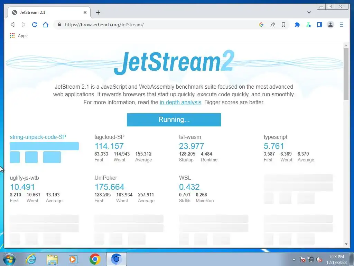Screen dimensions: 354x266
Task: Select typescript score 5.761
Action: [274, 146]
